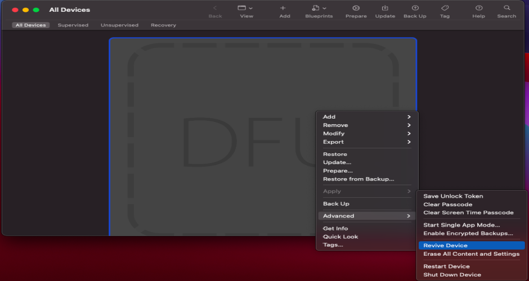Open the View dropdown in toolbar

245,8
